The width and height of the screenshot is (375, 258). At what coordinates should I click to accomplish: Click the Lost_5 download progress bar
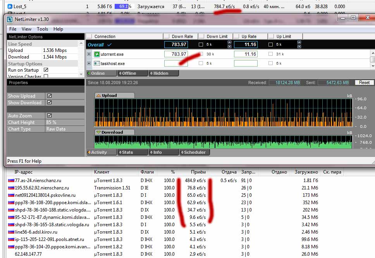click(x=124, y=7)
